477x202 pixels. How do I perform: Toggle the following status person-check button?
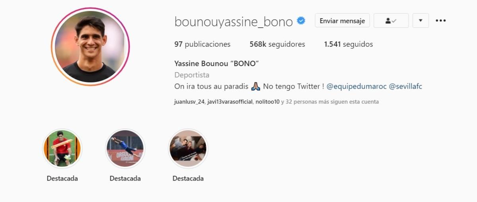391,21
